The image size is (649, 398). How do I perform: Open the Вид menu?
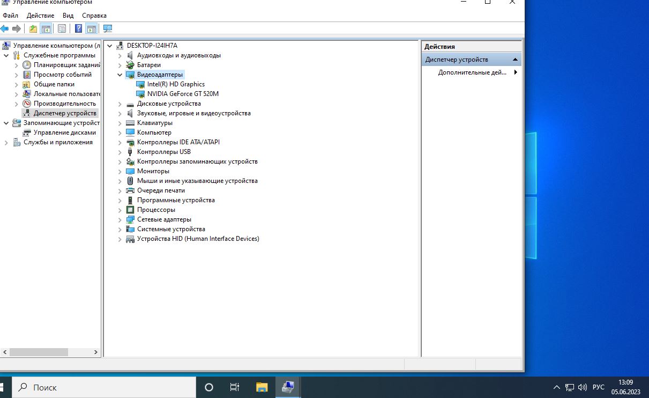coord(68,16)
